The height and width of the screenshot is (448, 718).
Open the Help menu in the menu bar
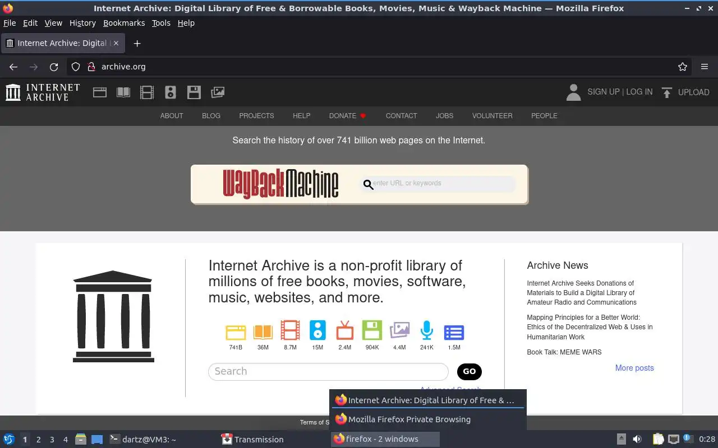186,23
